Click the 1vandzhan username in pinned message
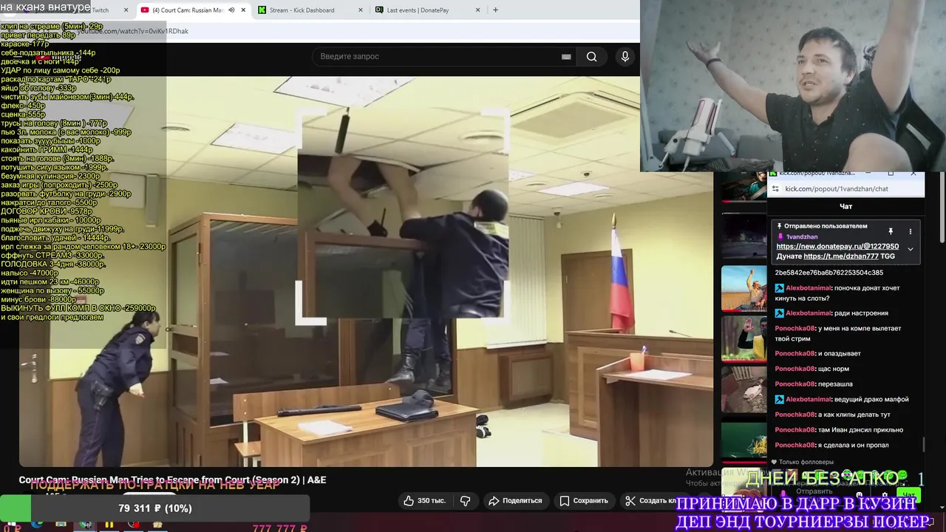Screen dimensions: 946x532 802,236
